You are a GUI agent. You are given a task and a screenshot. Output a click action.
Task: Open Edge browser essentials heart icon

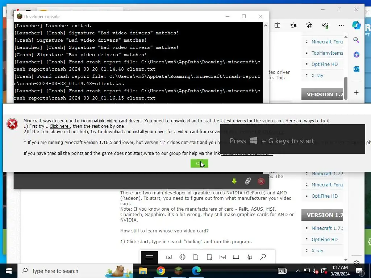click(x=325, y=25)
